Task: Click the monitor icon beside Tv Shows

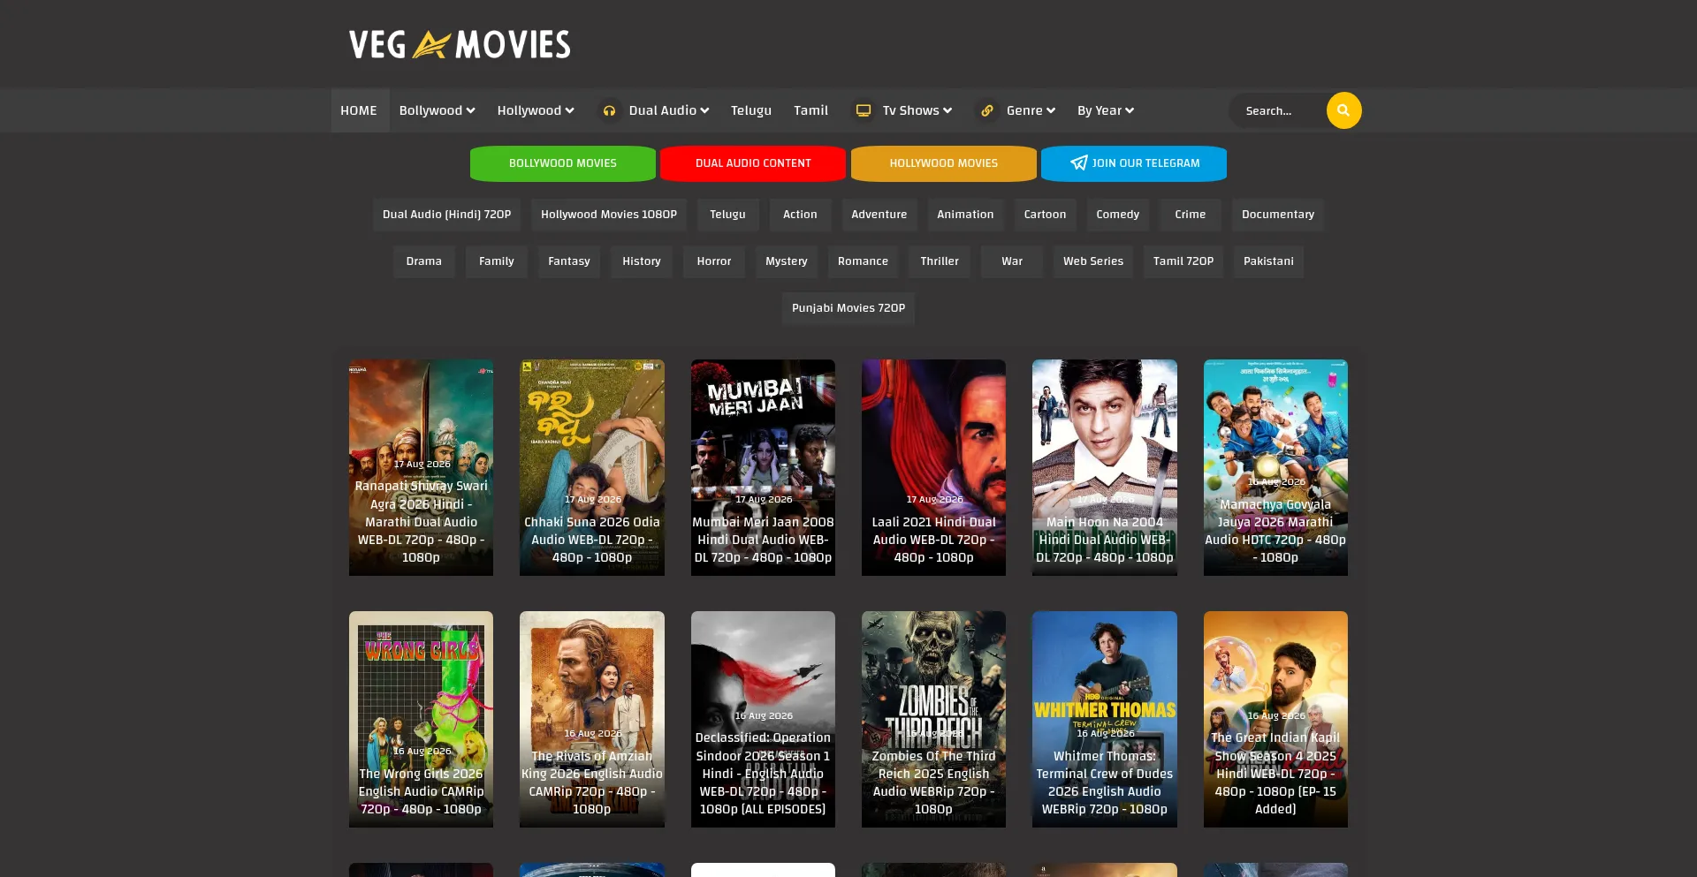Action: 864,110
